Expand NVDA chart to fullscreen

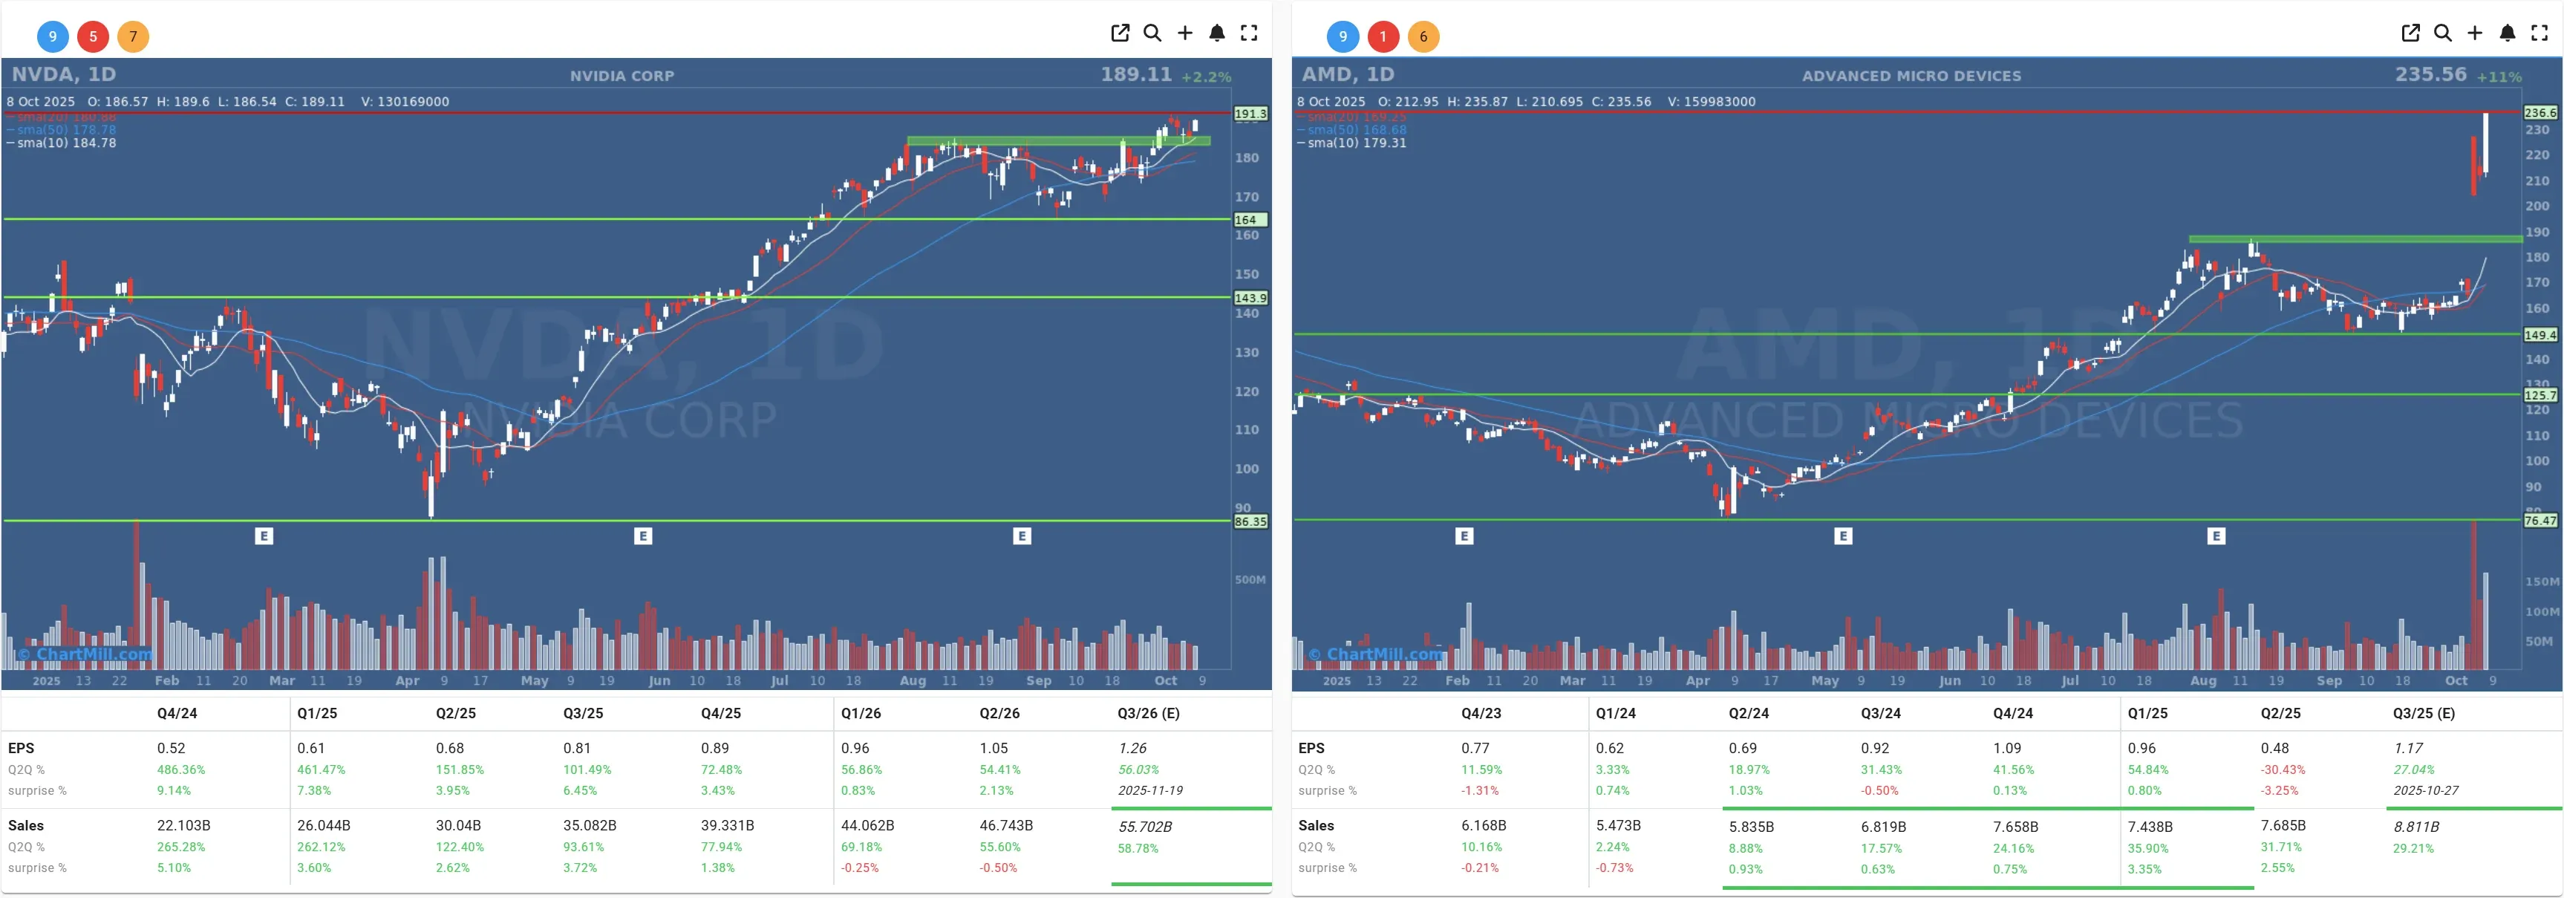1249,33
